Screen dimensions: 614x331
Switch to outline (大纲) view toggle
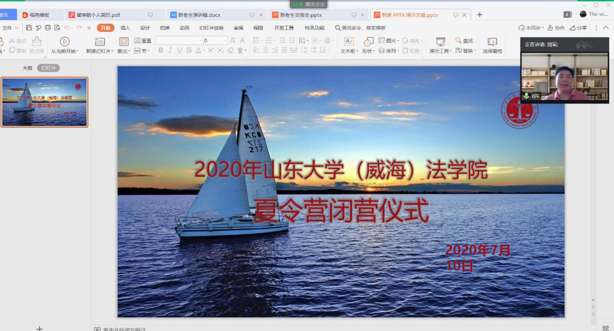pyautogui.click(x=28, y=68)
